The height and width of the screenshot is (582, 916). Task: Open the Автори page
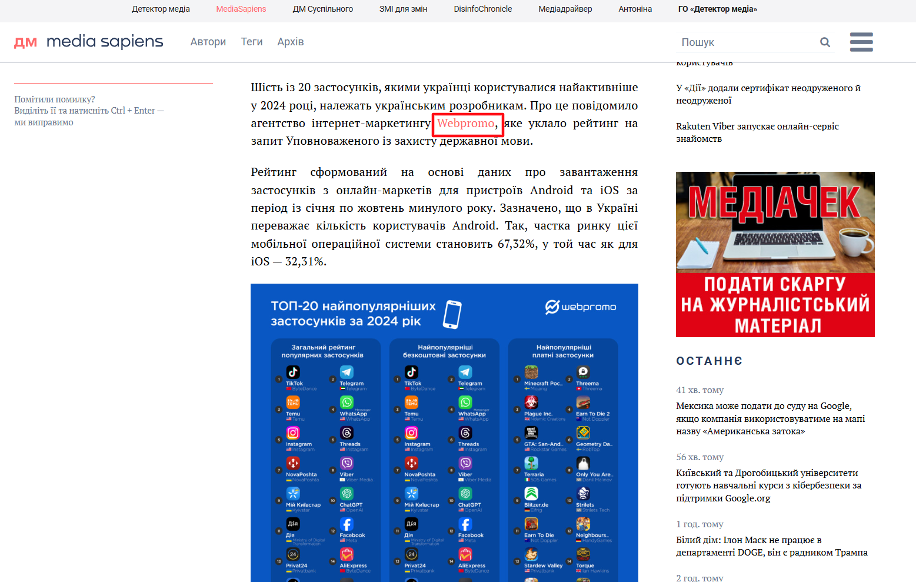(x=208, y=41)
